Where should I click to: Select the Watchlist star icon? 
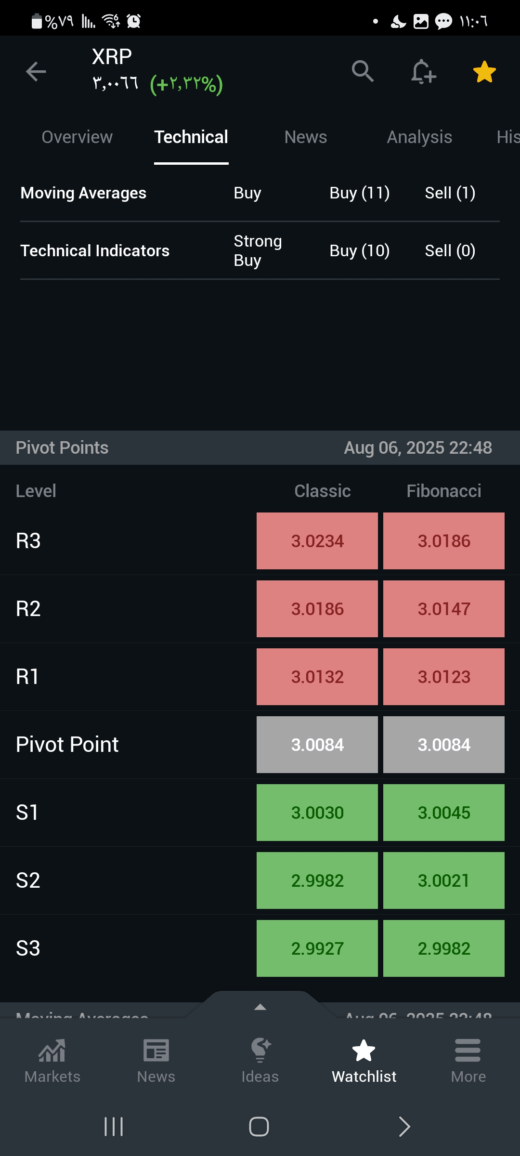(364, 1050)
